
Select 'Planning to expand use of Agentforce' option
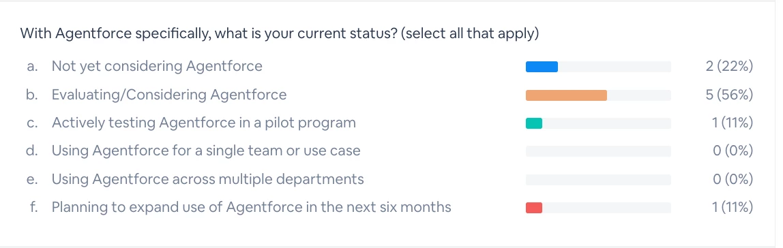(251, 207)
